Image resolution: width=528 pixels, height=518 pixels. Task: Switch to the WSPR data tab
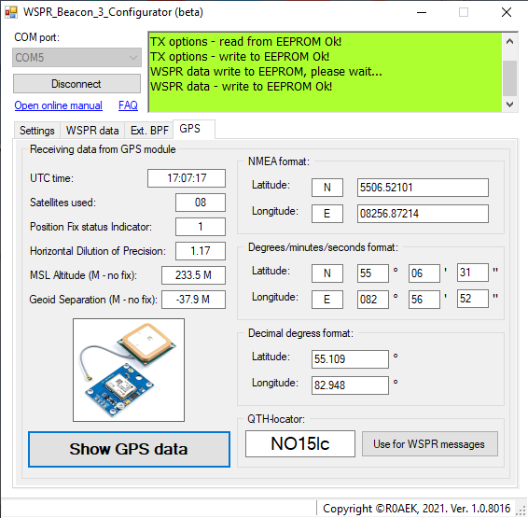tap(92, 131)
